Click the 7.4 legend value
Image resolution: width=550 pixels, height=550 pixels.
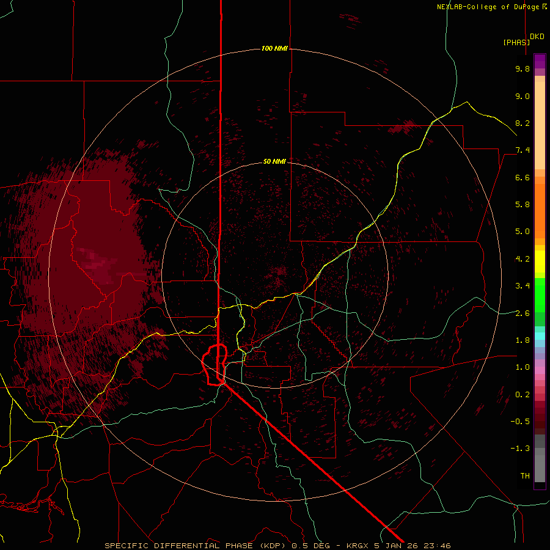pyautogui.click(x=522, y=150)
